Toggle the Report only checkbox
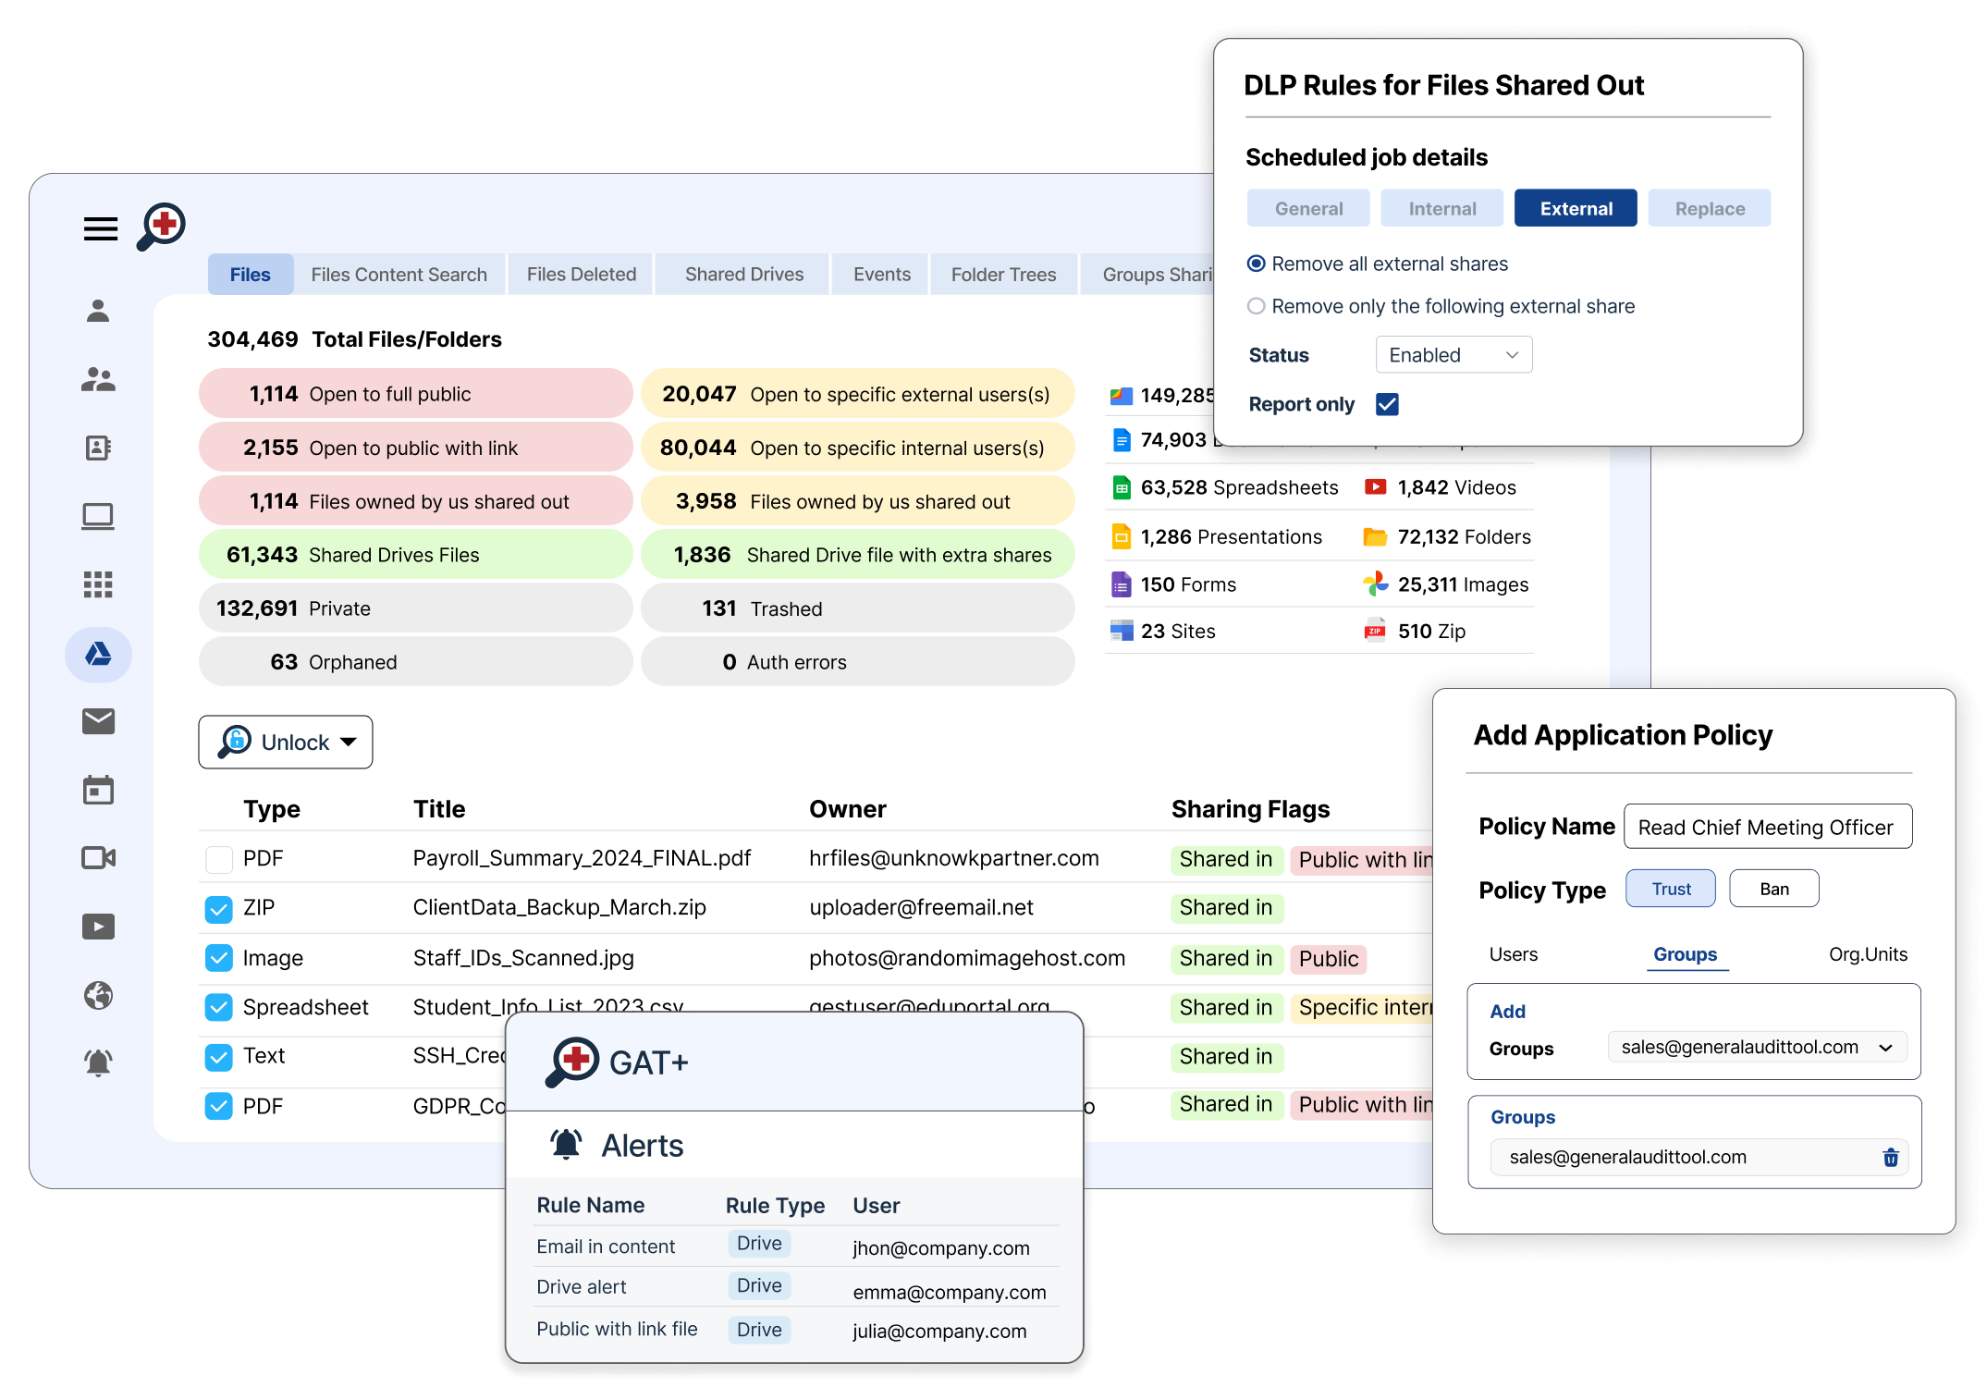 click(x=1387, y=404)
